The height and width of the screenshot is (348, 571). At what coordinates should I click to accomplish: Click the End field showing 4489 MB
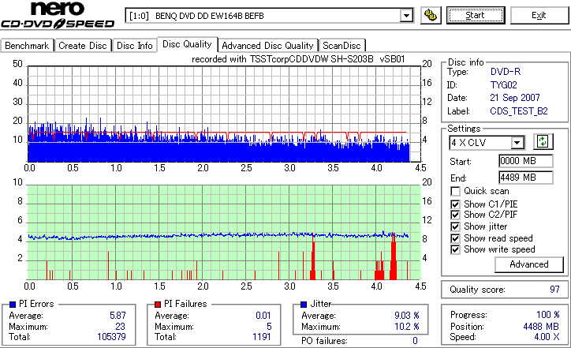[525, 178]
